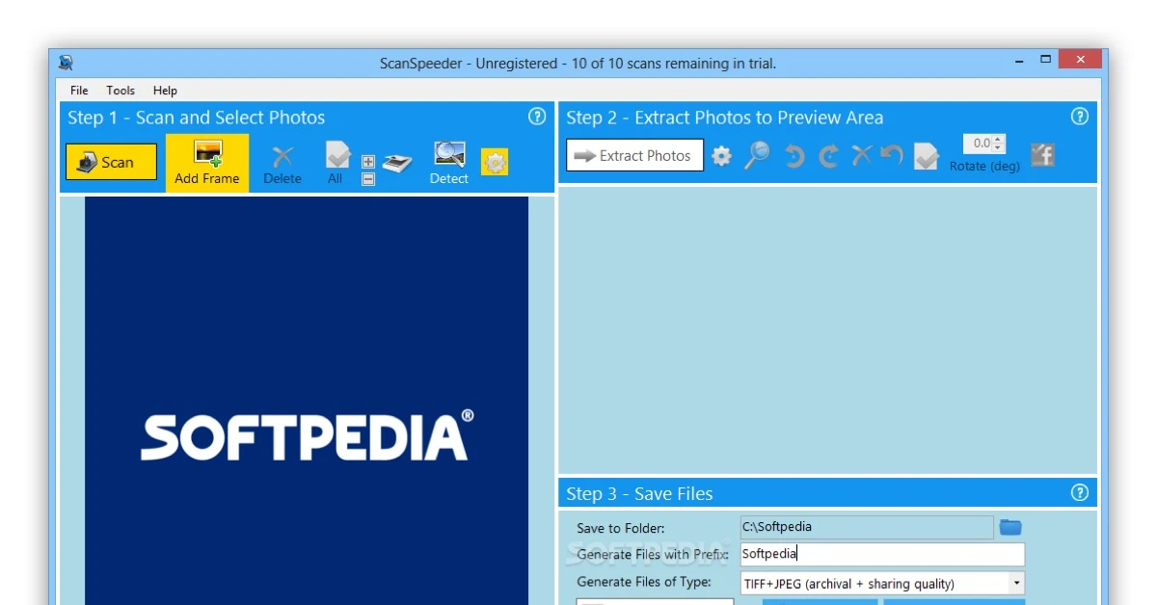The height and width of the screenshot is (605, 1157).
Task: Minimize the ScanSpeeder window
Action: [1019, 61]
